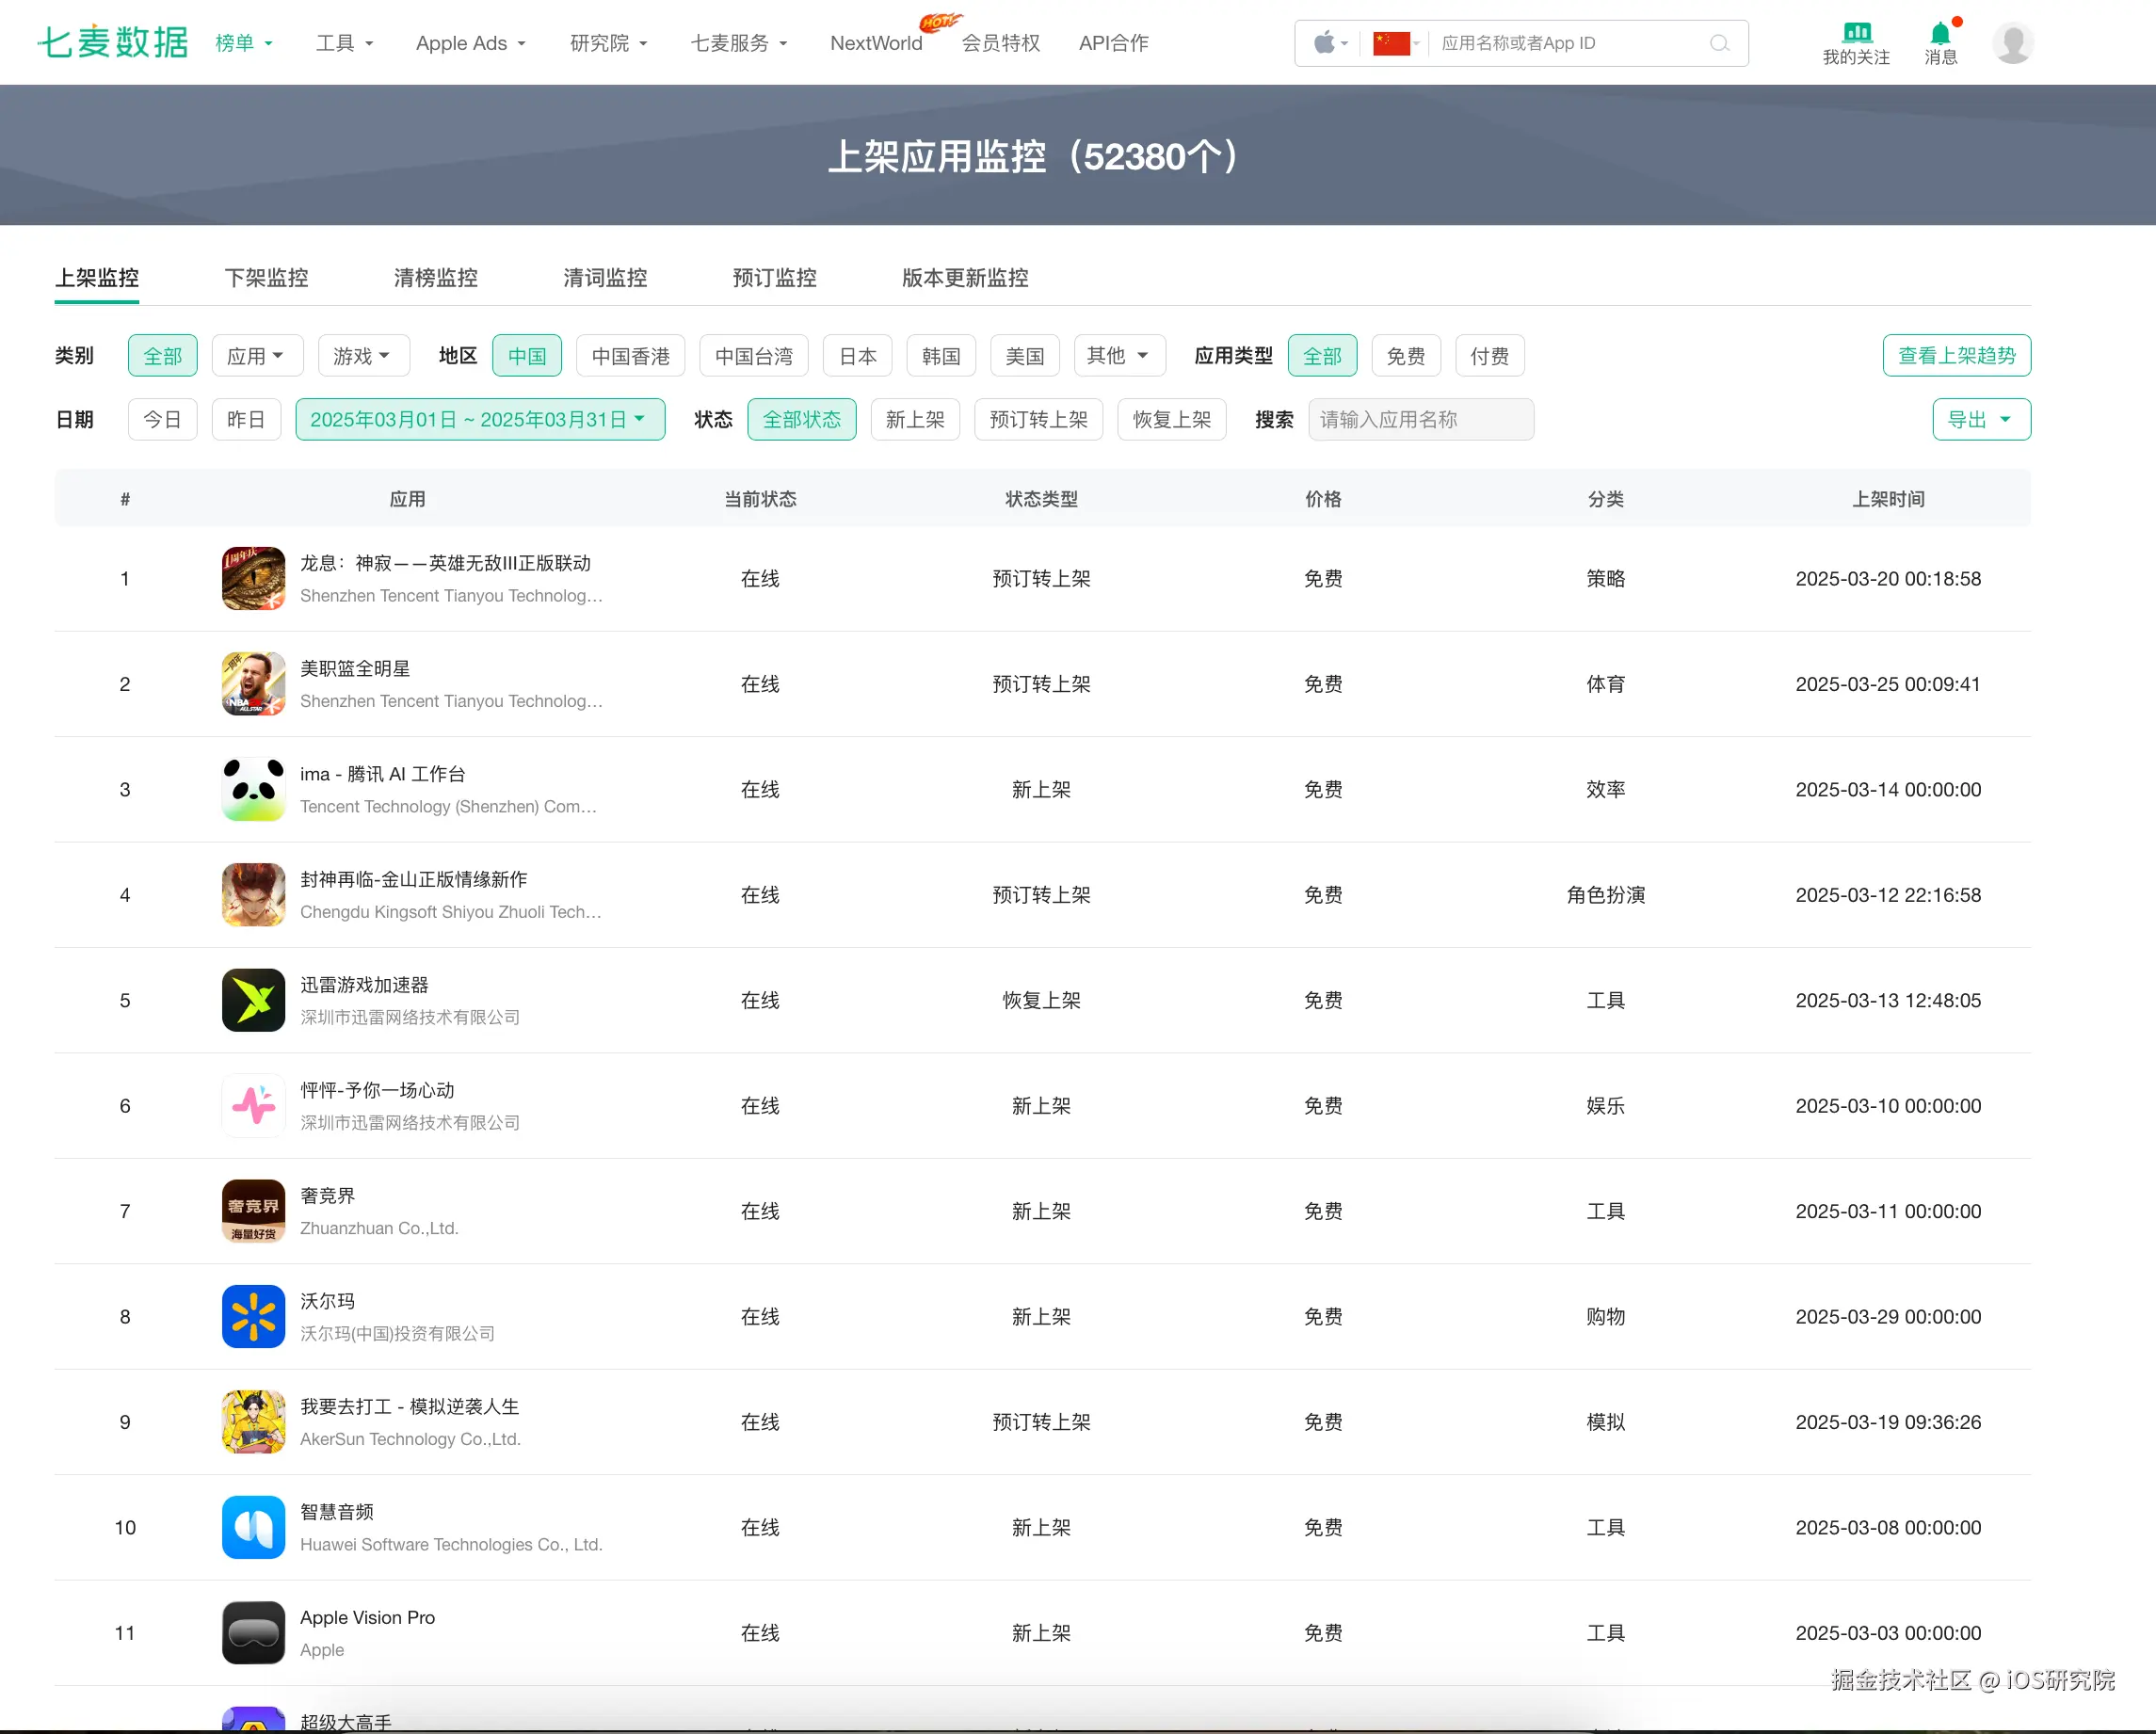Select 中国香港 region filter

(630, 356)
